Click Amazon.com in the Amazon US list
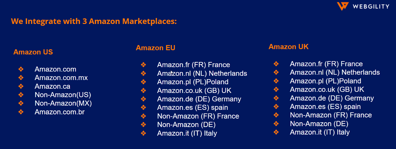396x149 pixels. pos(55,69)
